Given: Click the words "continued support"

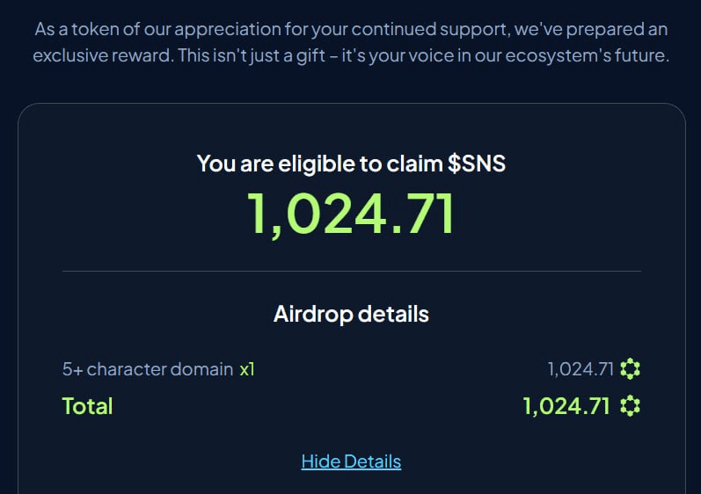Looking at the screenshot, I should 428,30.
